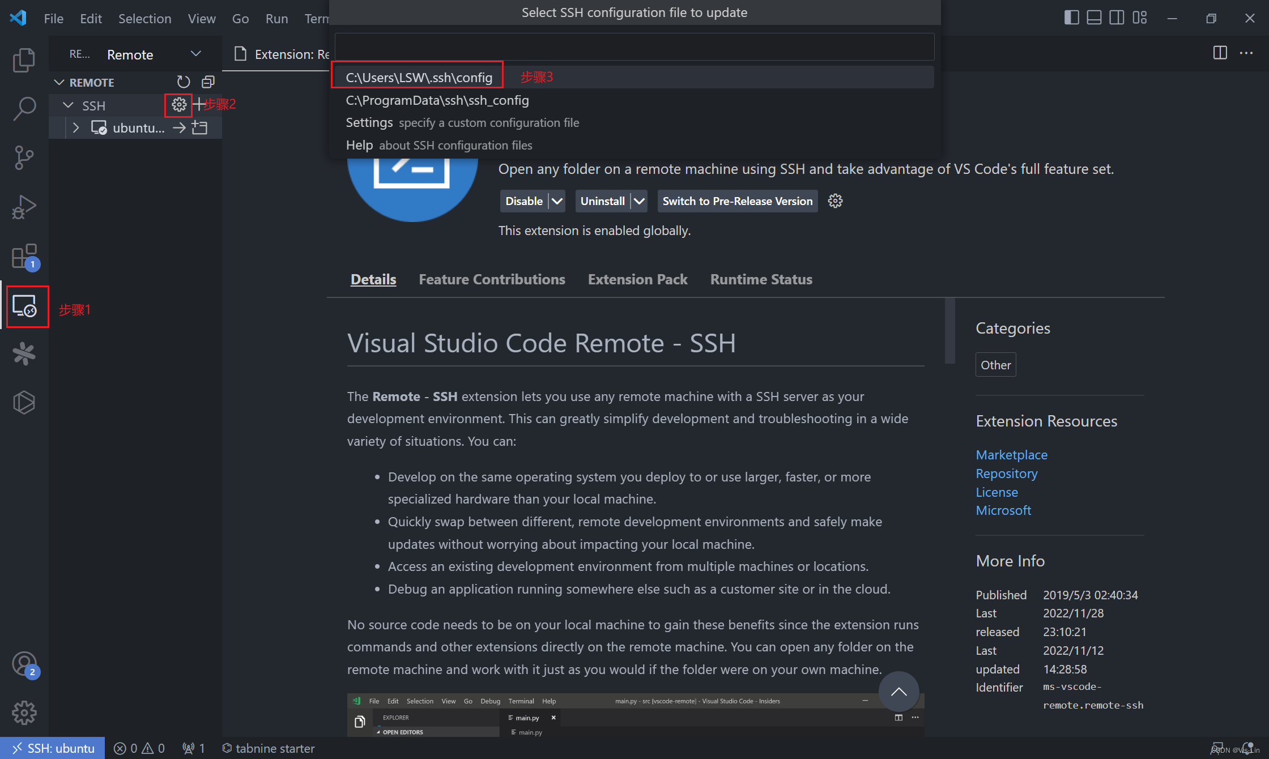Click the SSH config search input field
Screen dimensions: 1269x759
[x=634, y=46]
